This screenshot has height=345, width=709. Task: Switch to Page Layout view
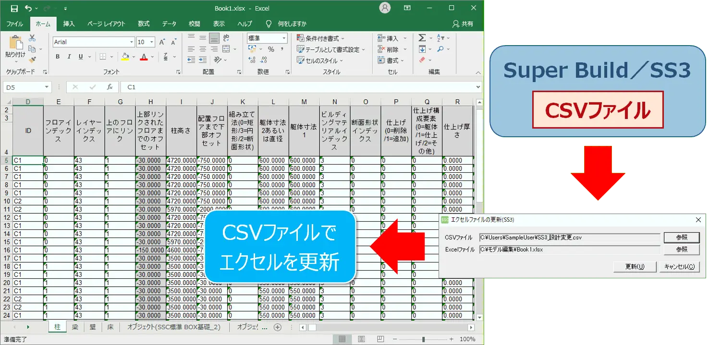(361, 339)
